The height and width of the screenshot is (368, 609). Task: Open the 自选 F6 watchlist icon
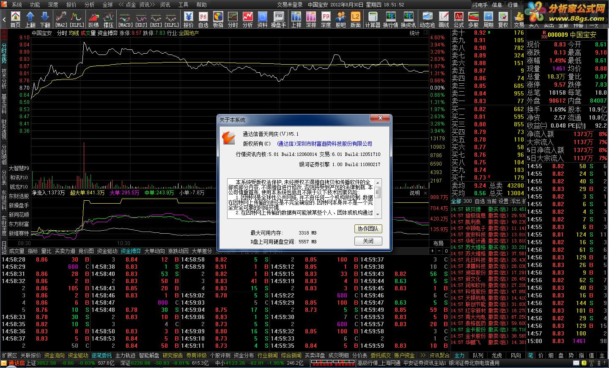(203, 19)
